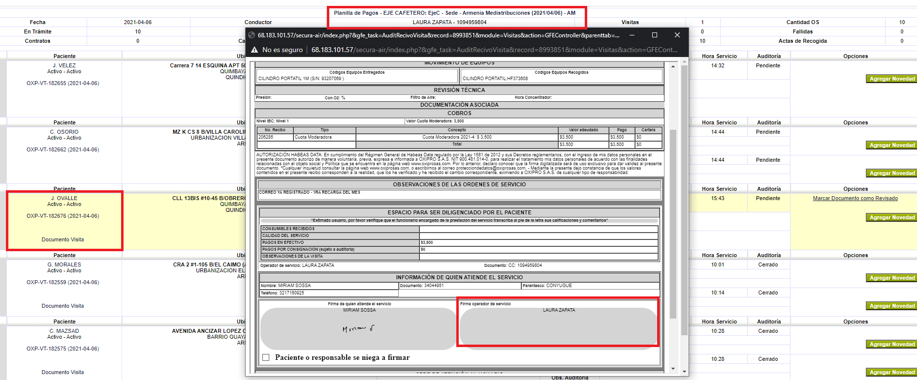Click patient name G. MORALES
This screenshot has width=917, height=380.
[64, 264]
